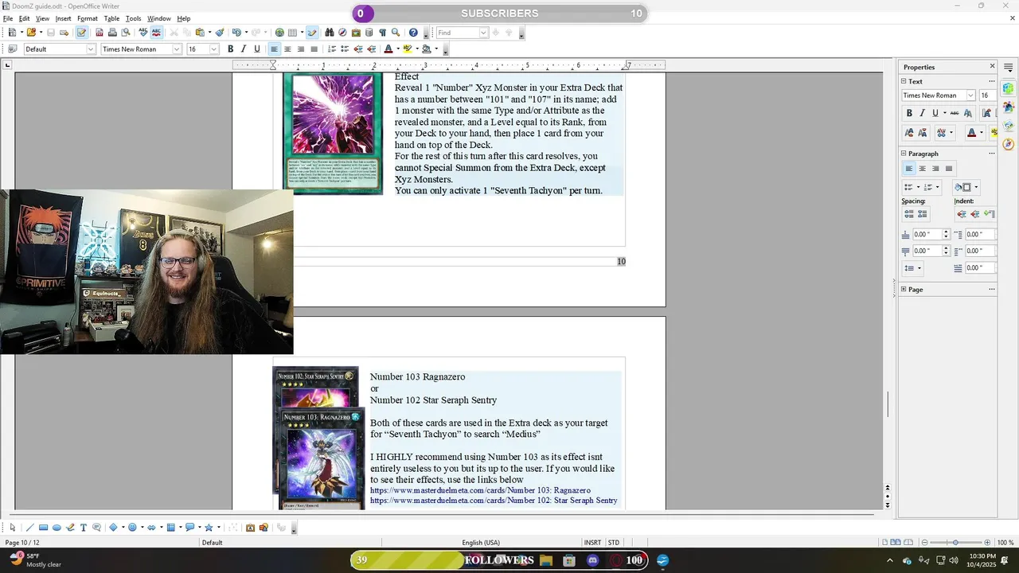Open Background Color dropdown arrow in toolbar

436,49
